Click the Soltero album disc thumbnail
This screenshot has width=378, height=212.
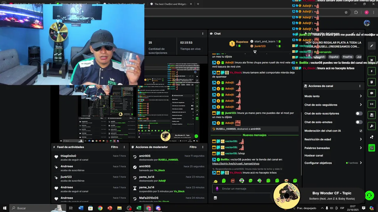[x=287, y=195]
